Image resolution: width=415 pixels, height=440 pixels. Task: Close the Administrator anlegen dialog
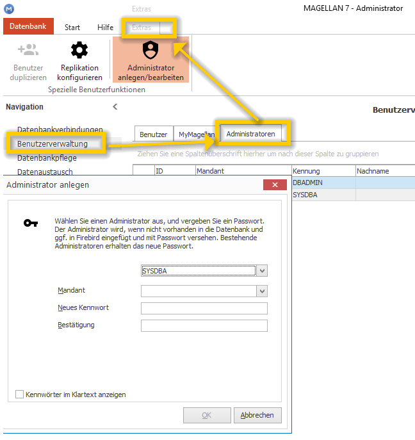[275, 184]
